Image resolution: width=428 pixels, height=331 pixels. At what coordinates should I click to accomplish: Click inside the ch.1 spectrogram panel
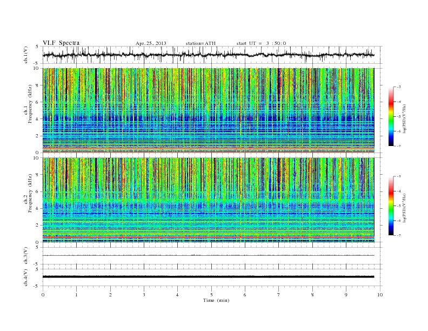coord(208,110)
